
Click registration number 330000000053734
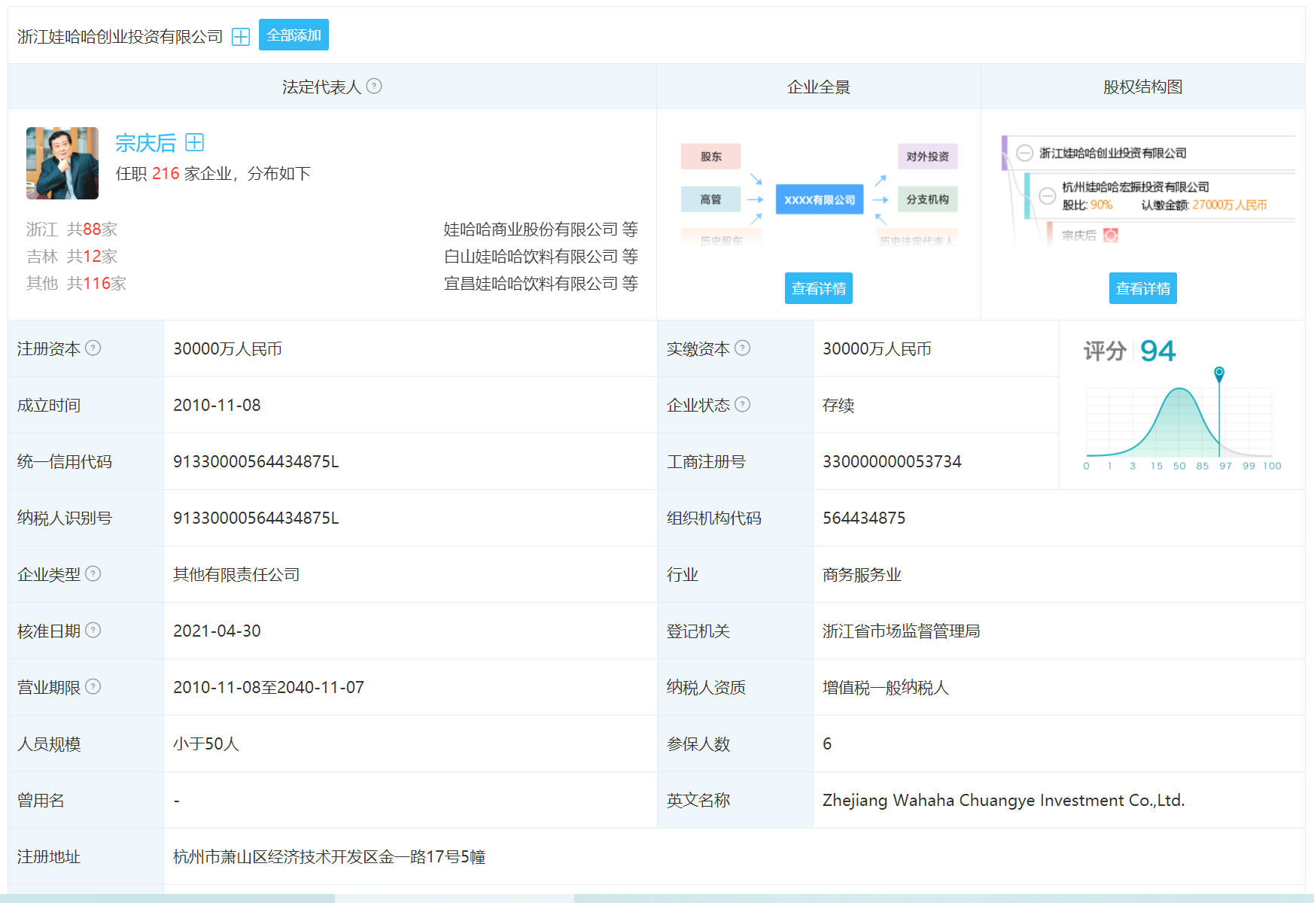click(892, 461)
